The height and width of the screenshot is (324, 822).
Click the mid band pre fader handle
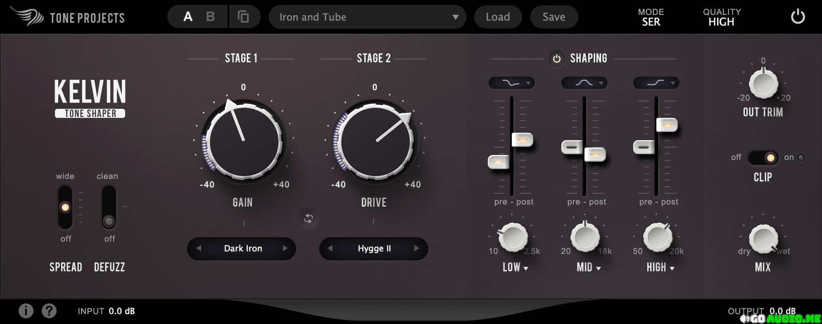tap(572, 147)
